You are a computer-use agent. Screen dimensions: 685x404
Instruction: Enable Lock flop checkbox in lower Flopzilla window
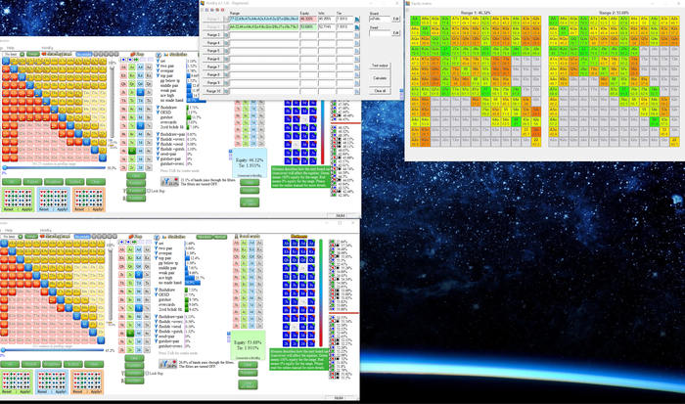(x=147, y=373)
